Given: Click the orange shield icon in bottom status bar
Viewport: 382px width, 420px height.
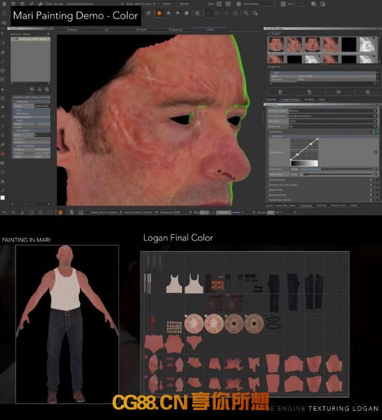Looking at the screenshot, I should click(x=60, y=212).
